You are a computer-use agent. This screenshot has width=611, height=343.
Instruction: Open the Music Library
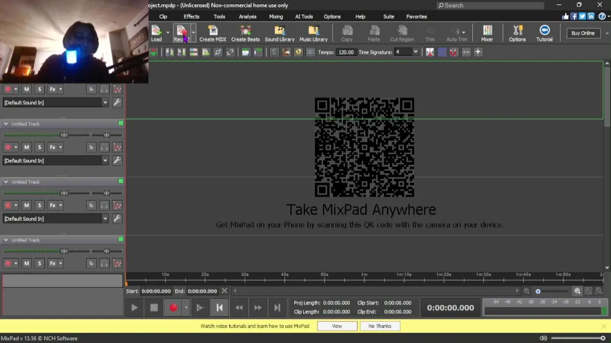(x=313, y=33)
